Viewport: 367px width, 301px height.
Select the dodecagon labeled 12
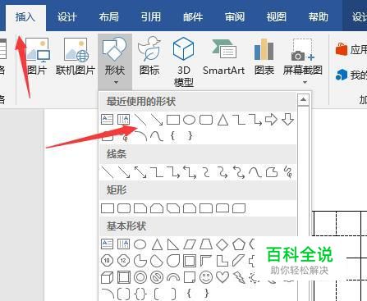[123, 261]
